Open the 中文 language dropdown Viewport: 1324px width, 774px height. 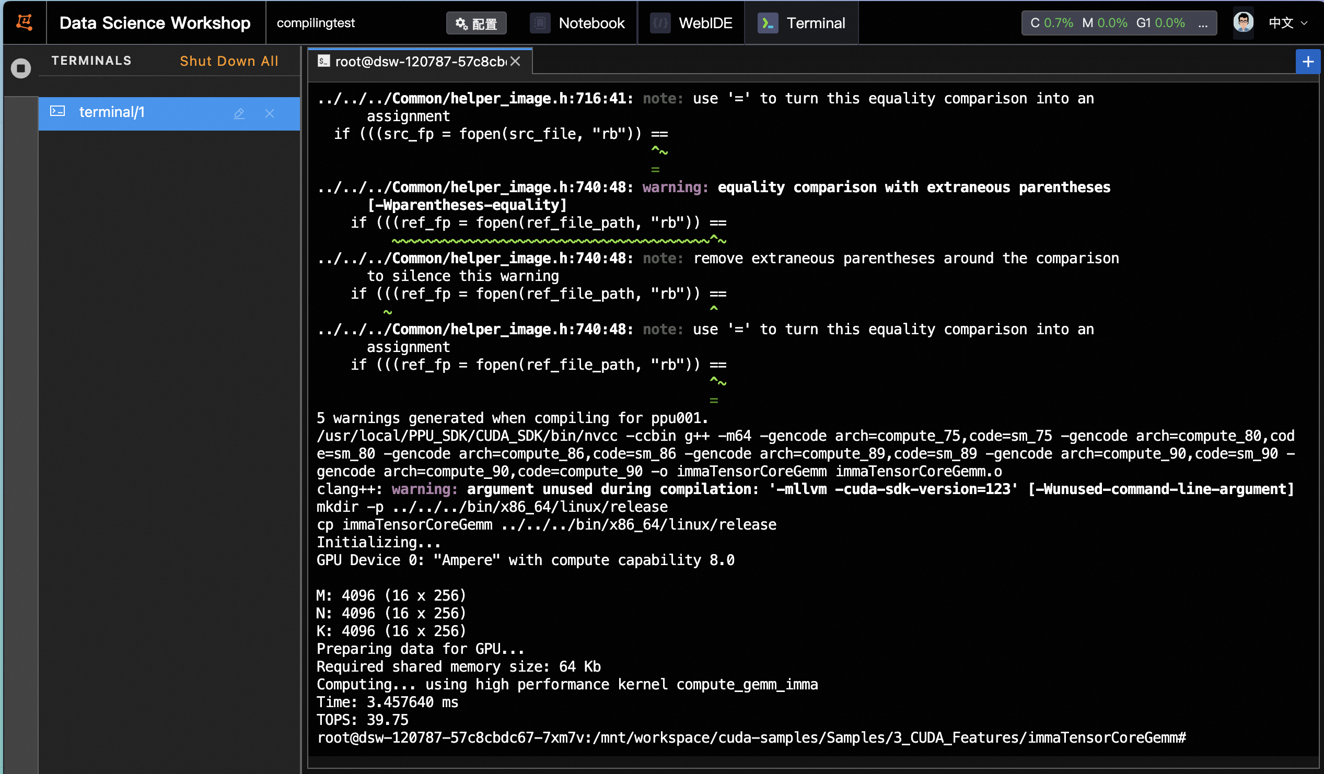pyautogui.click(x=1287, y=22)
